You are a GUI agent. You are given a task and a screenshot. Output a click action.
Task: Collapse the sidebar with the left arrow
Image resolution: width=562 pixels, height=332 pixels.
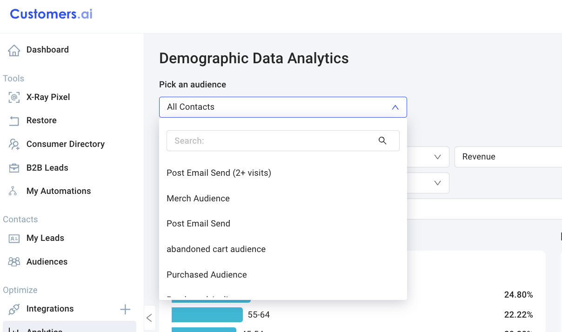(x=149, y=318)
